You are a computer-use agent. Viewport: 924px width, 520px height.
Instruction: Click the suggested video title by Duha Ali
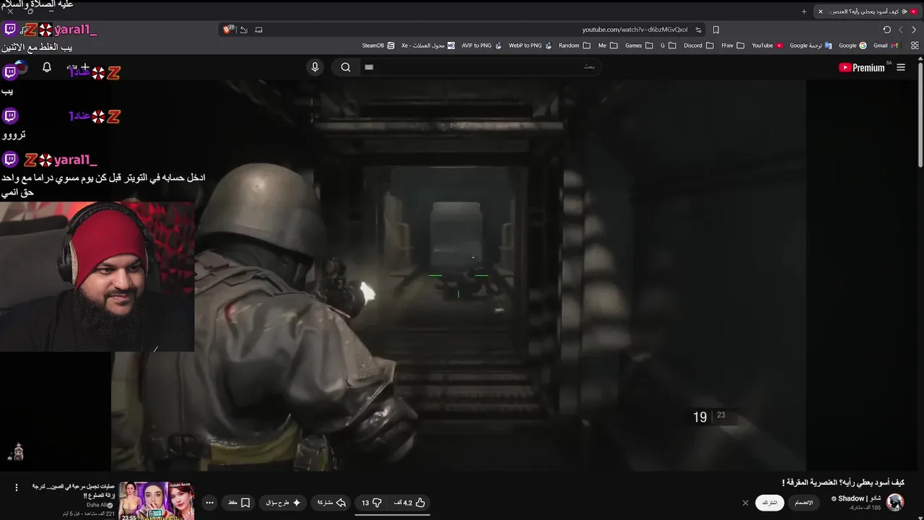pyautogui.click(x=74, y=491)
